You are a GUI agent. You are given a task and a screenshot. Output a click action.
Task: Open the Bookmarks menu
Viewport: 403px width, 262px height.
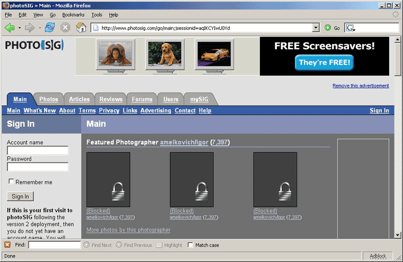pyautogui.click(x=73, y=15)
